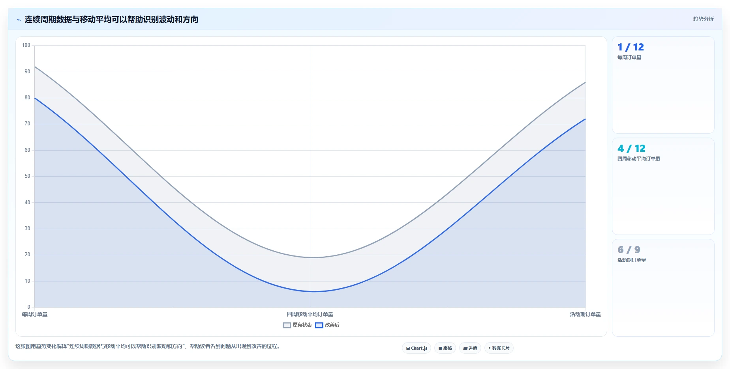Click the gray 原有状态 legend color box
The height and width of the screenshot is (369, 730).
287,325
